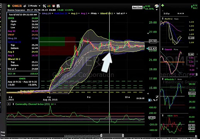
Task: Click the pencil icon above the A L % F buttons
Action: (157, 97)
